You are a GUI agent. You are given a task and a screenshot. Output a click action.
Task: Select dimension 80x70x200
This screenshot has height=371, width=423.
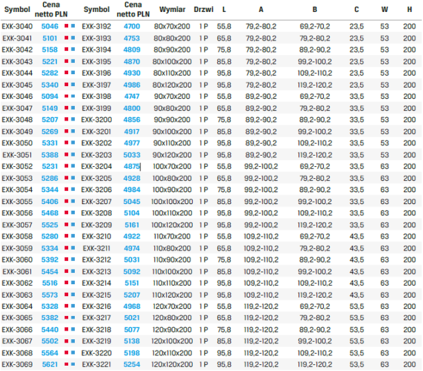pos(172,26)
